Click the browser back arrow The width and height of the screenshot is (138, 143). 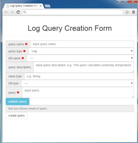point(6,12)
